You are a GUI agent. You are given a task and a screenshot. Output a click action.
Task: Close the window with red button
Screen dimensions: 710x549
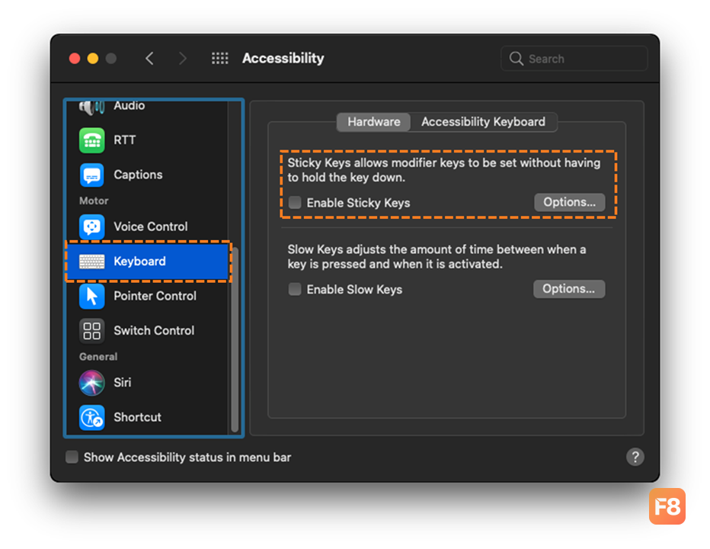tap(75, 59)
